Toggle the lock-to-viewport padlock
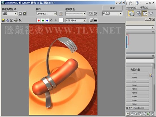The width and height of the screenshot is (156, 117). (61, 13)
